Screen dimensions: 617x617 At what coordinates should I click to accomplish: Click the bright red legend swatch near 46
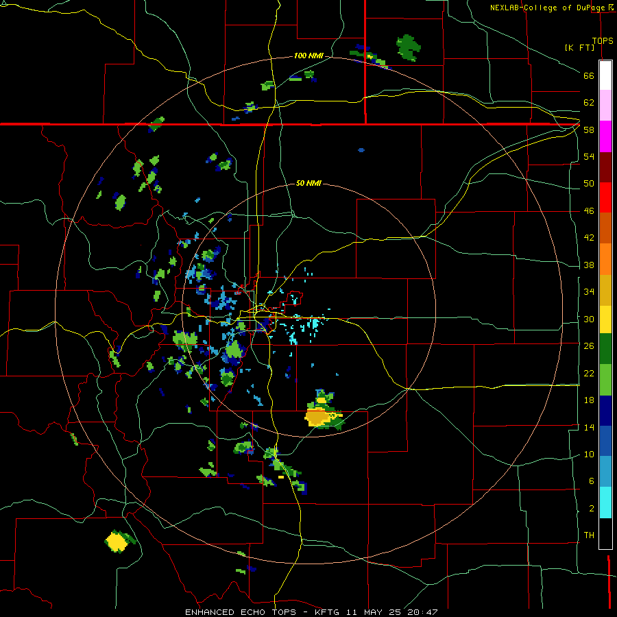click(605, 197)
